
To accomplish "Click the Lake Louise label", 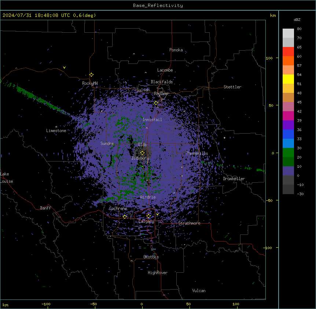I will click(7, 178).
